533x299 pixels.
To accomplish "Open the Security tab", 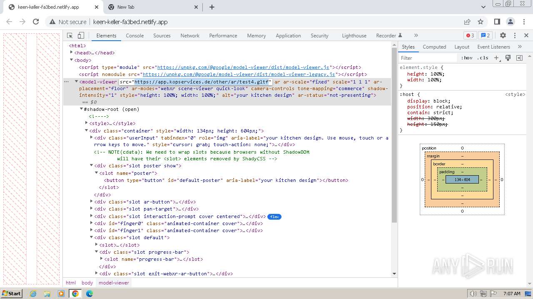I will pos(319,36).
